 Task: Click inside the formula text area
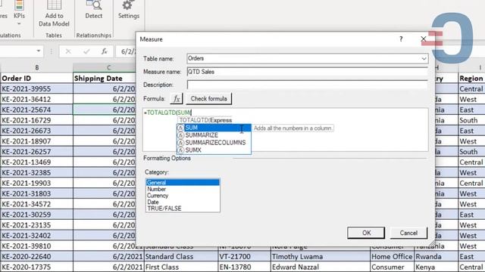(286, 129)
